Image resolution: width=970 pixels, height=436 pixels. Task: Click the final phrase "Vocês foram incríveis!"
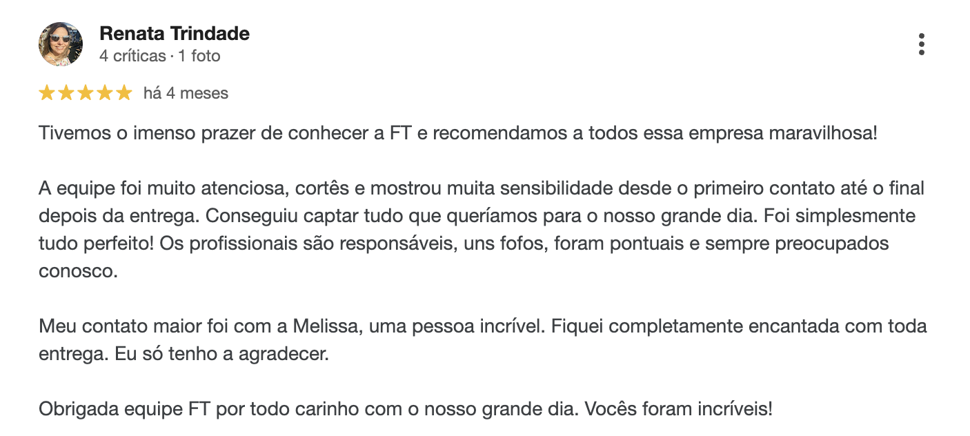tap(679, 409)
